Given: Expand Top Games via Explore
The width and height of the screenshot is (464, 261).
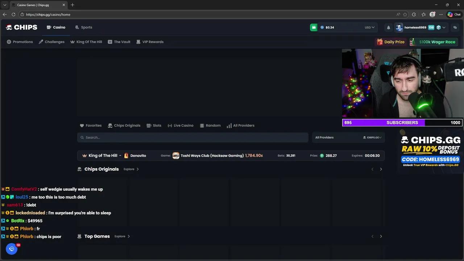Looking at the screenshot, I should click(122, 236).
